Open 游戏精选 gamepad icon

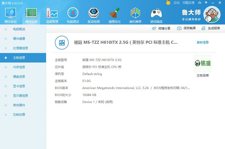[156, 15]
